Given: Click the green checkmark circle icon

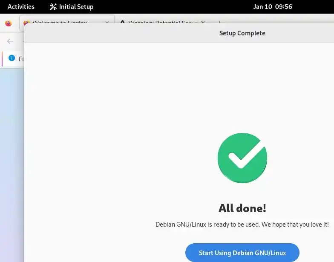Looking at the screenshot, I should coord(242,158).
